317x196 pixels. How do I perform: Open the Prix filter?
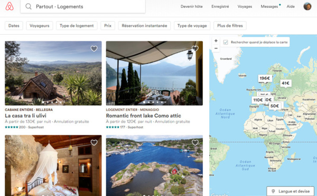coord(108,26)
